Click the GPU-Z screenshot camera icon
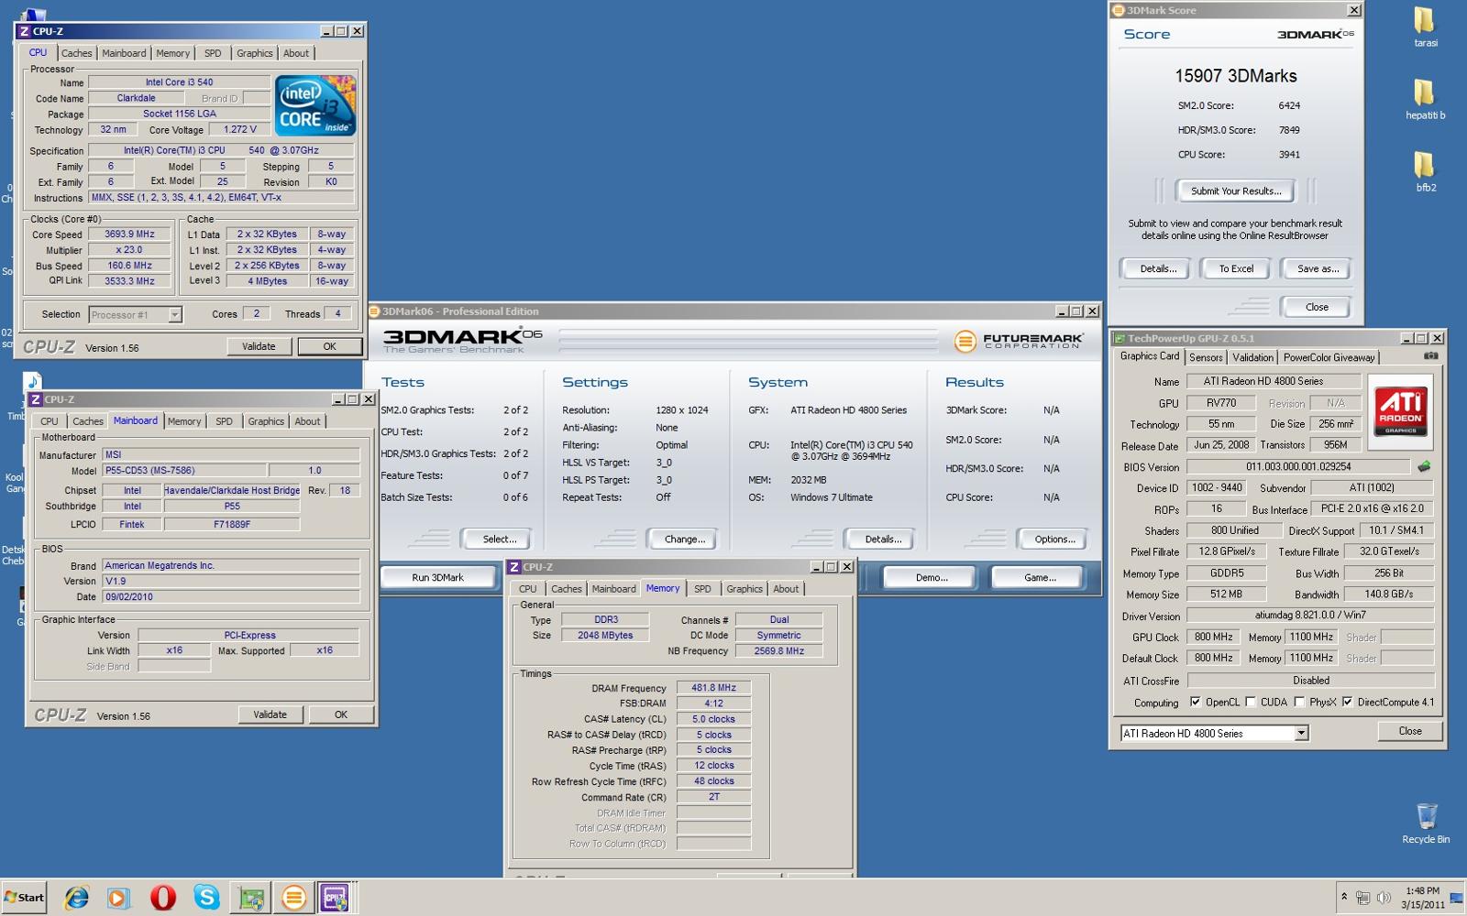Image resolution: width=1467 pixels, height=916 pixels. pyautogui.click(x=1431, y=355)
